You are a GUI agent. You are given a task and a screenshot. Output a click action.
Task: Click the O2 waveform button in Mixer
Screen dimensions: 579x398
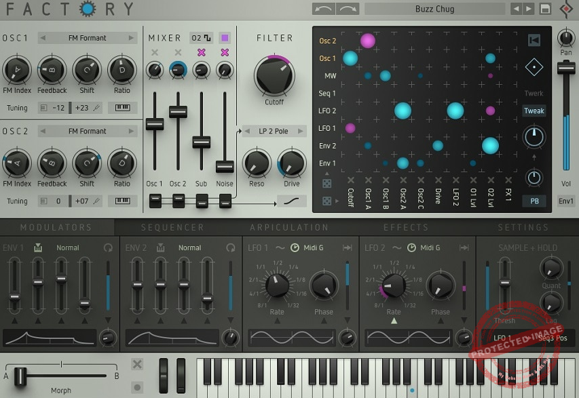(x=201, y=37)
